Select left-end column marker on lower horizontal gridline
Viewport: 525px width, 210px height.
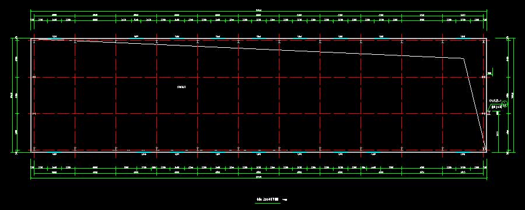pyautogui.click(x=34, y=114)
